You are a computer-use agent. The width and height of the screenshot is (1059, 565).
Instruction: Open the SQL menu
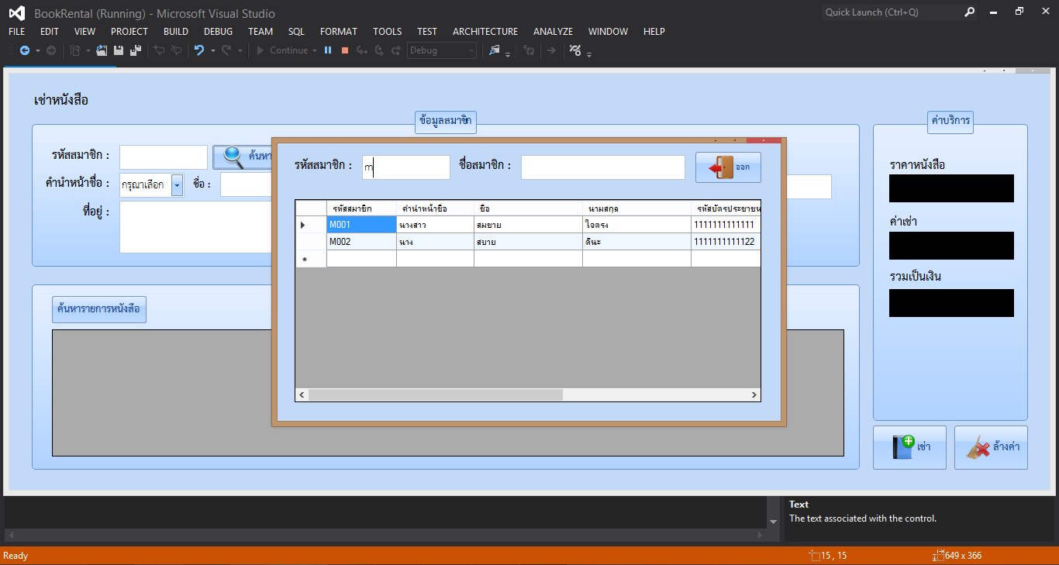coord(296,31)
